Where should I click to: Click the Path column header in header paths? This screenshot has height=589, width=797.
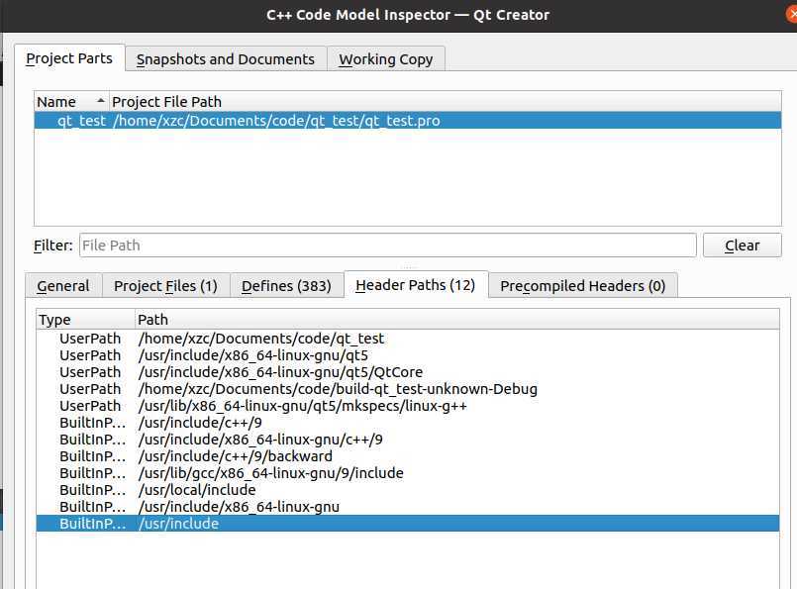click(x=457, y=320)
